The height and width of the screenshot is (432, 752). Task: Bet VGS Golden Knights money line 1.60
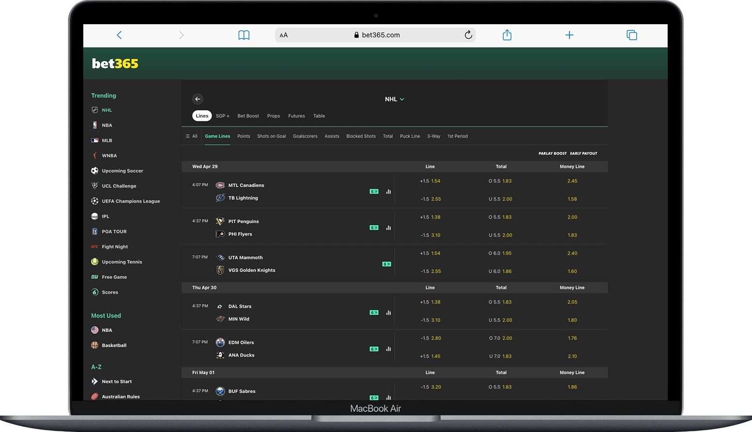click(572, 271)
